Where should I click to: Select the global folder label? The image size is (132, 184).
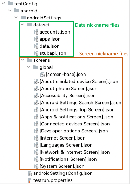(46, 67)
